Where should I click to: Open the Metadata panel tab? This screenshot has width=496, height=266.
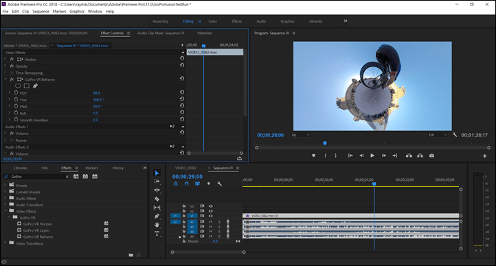(x=205, y=33)
